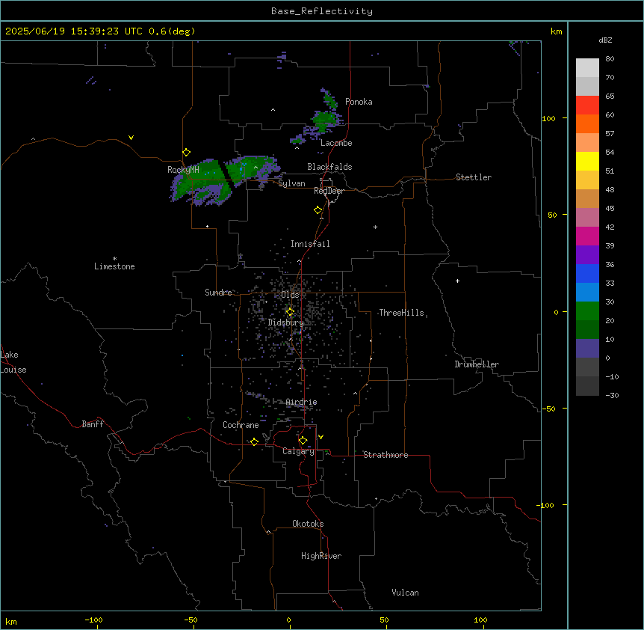The width and height of the screenshot is (644, 630).
Task: Click the white plus marker north of Drumheller
Action: tap(457, 281)
